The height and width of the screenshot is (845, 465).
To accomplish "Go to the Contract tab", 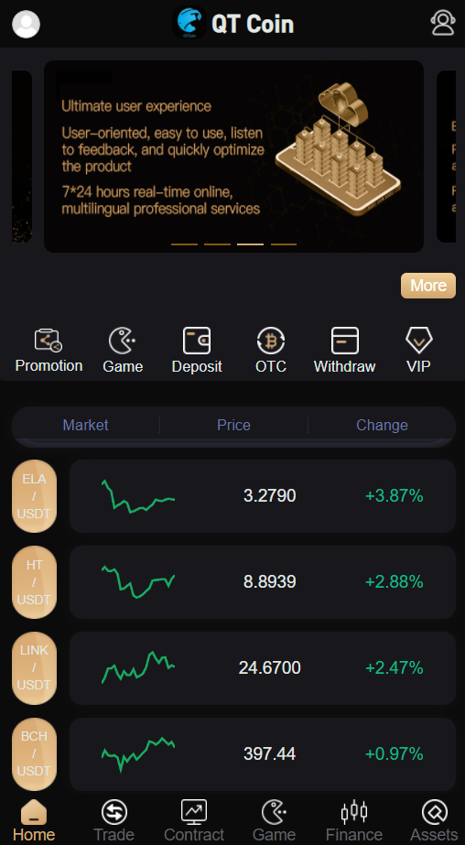I will (194, 821).
